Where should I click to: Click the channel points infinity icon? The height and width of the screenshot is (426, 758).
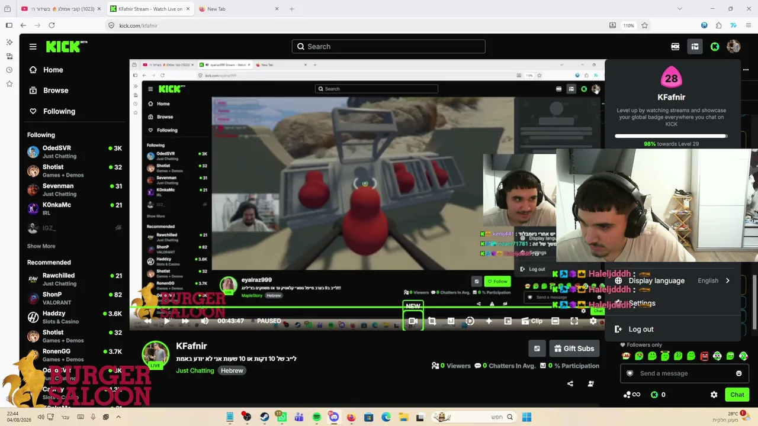632,395
